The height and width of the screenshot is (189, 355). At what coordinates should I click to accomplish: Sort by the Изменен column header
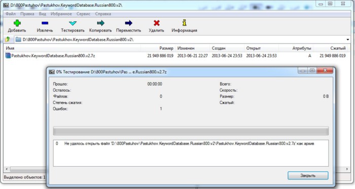click(x=192, y=48)
